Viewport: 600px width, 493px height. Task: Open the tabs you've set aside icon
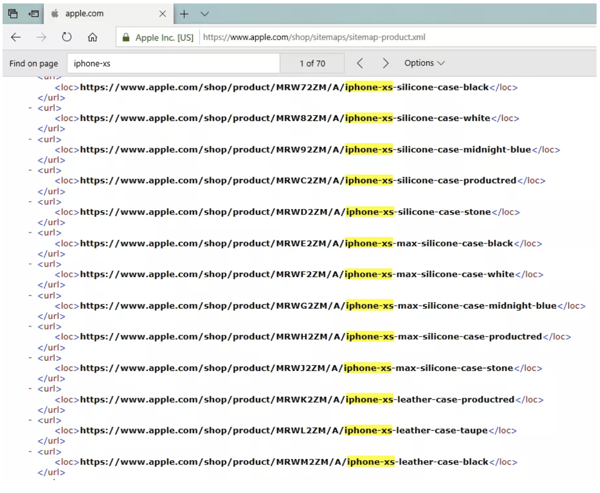point(13,14)
